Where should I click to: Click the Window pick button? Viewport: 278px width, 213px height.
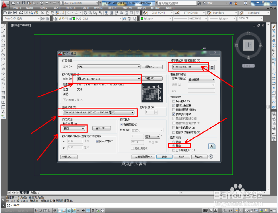pyautogui.click(x=101, y=128)
